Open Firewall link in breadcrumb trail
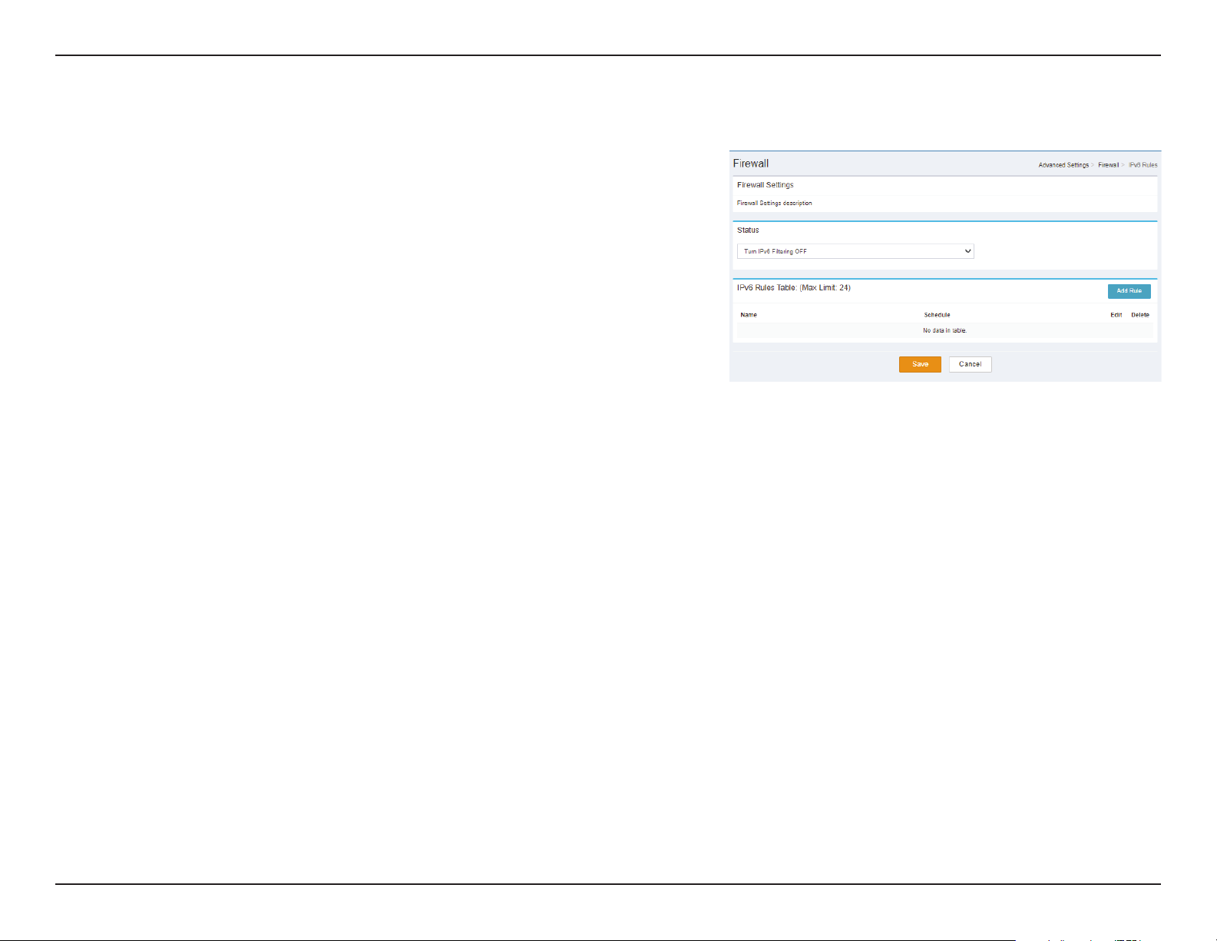 pyautogui.click(x=1108, y=165)
